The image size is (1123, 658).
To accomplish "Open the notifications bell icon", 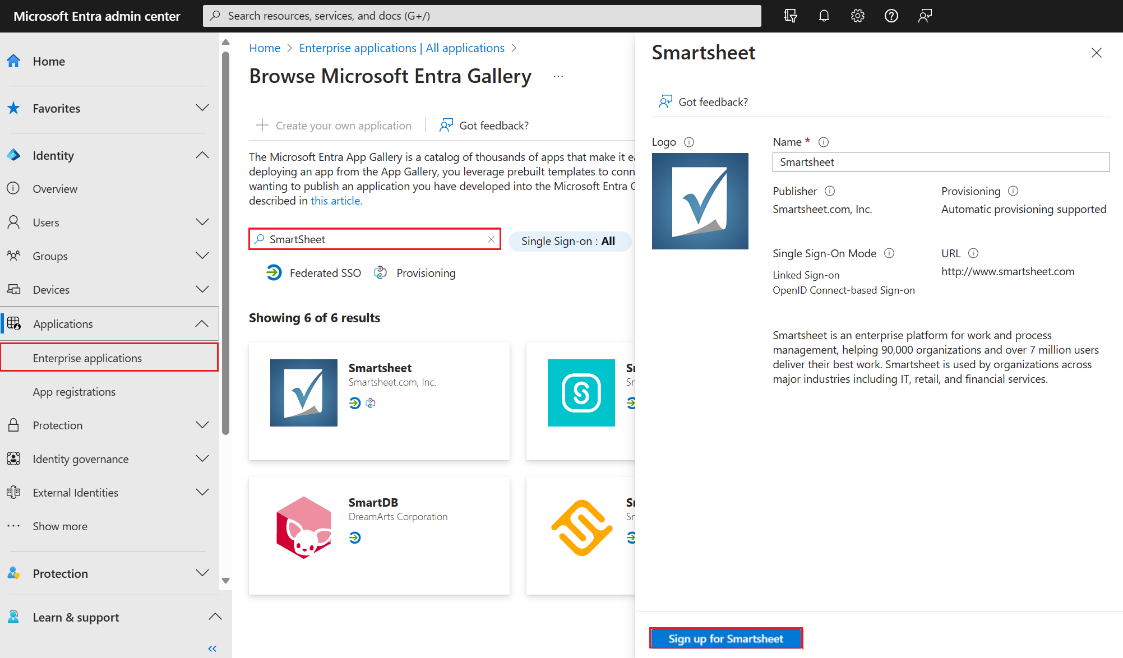I will (x=824, y=16).
